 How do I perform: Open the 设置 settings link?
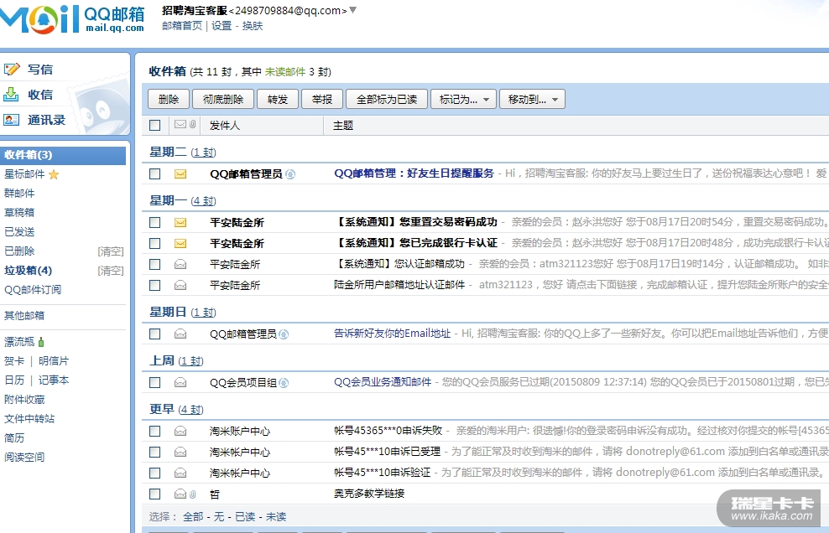point(222,26)
